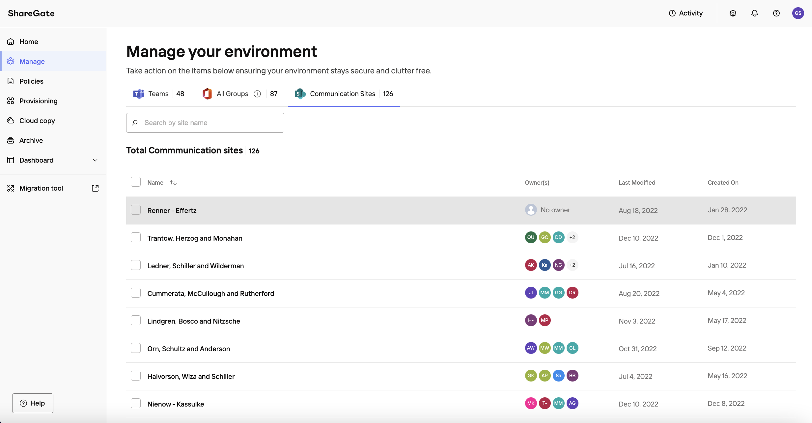Click the Home icon in sidebar
Screen dimensions: 812x423
coord(11,41)
